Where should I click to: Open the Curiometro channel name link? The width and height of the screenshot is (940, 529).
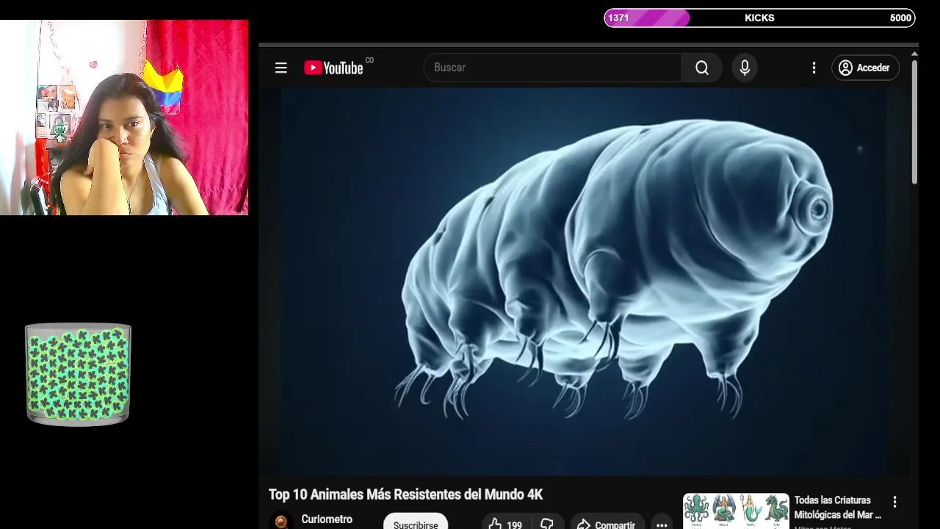[327, 519]
